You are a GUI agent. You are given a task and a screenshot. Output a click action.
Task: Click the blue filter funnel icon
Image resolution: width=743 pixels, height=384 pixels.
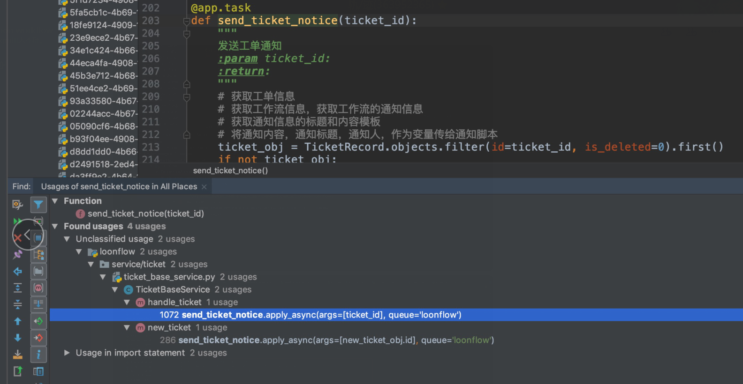(x=38, y=205)
